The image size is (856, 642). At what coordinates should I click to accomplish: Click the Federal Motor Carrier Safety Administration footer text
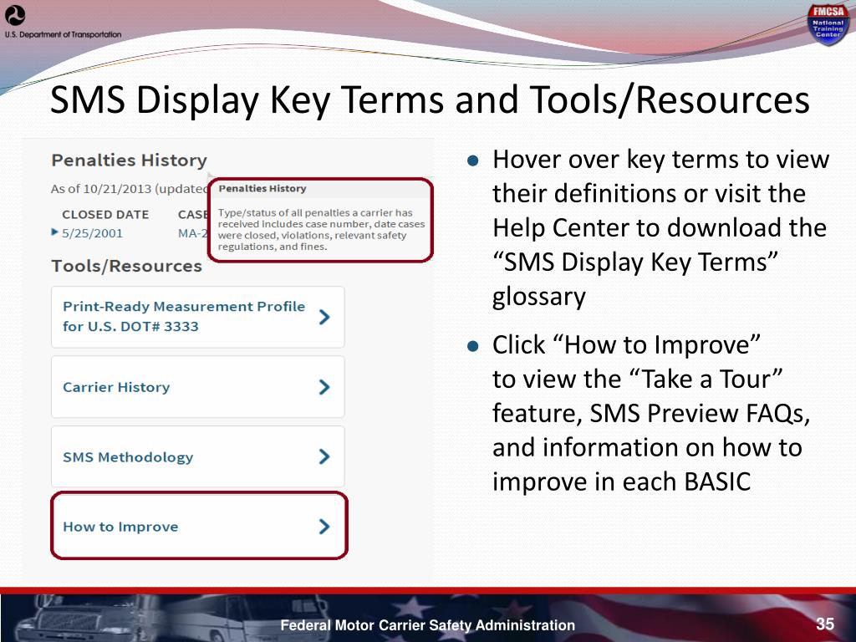tap(427, 625)
